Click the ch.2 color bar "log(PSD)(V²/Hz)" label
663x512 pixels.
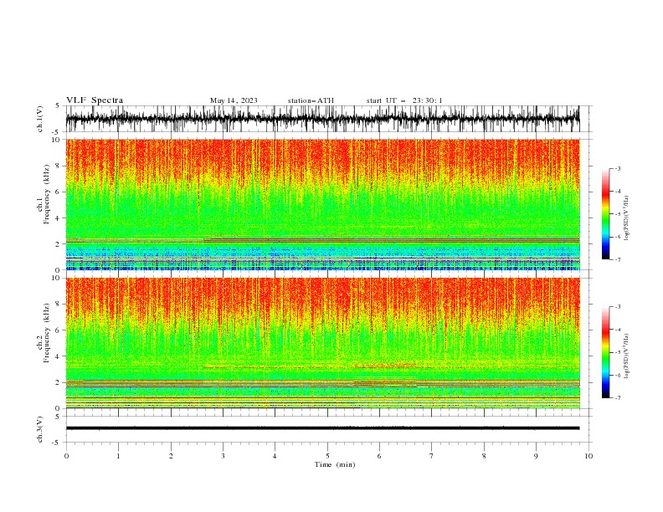pos(627,356)
